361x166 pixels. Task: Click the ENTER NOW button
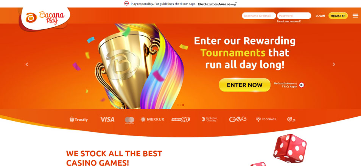[x=244, y=85]
